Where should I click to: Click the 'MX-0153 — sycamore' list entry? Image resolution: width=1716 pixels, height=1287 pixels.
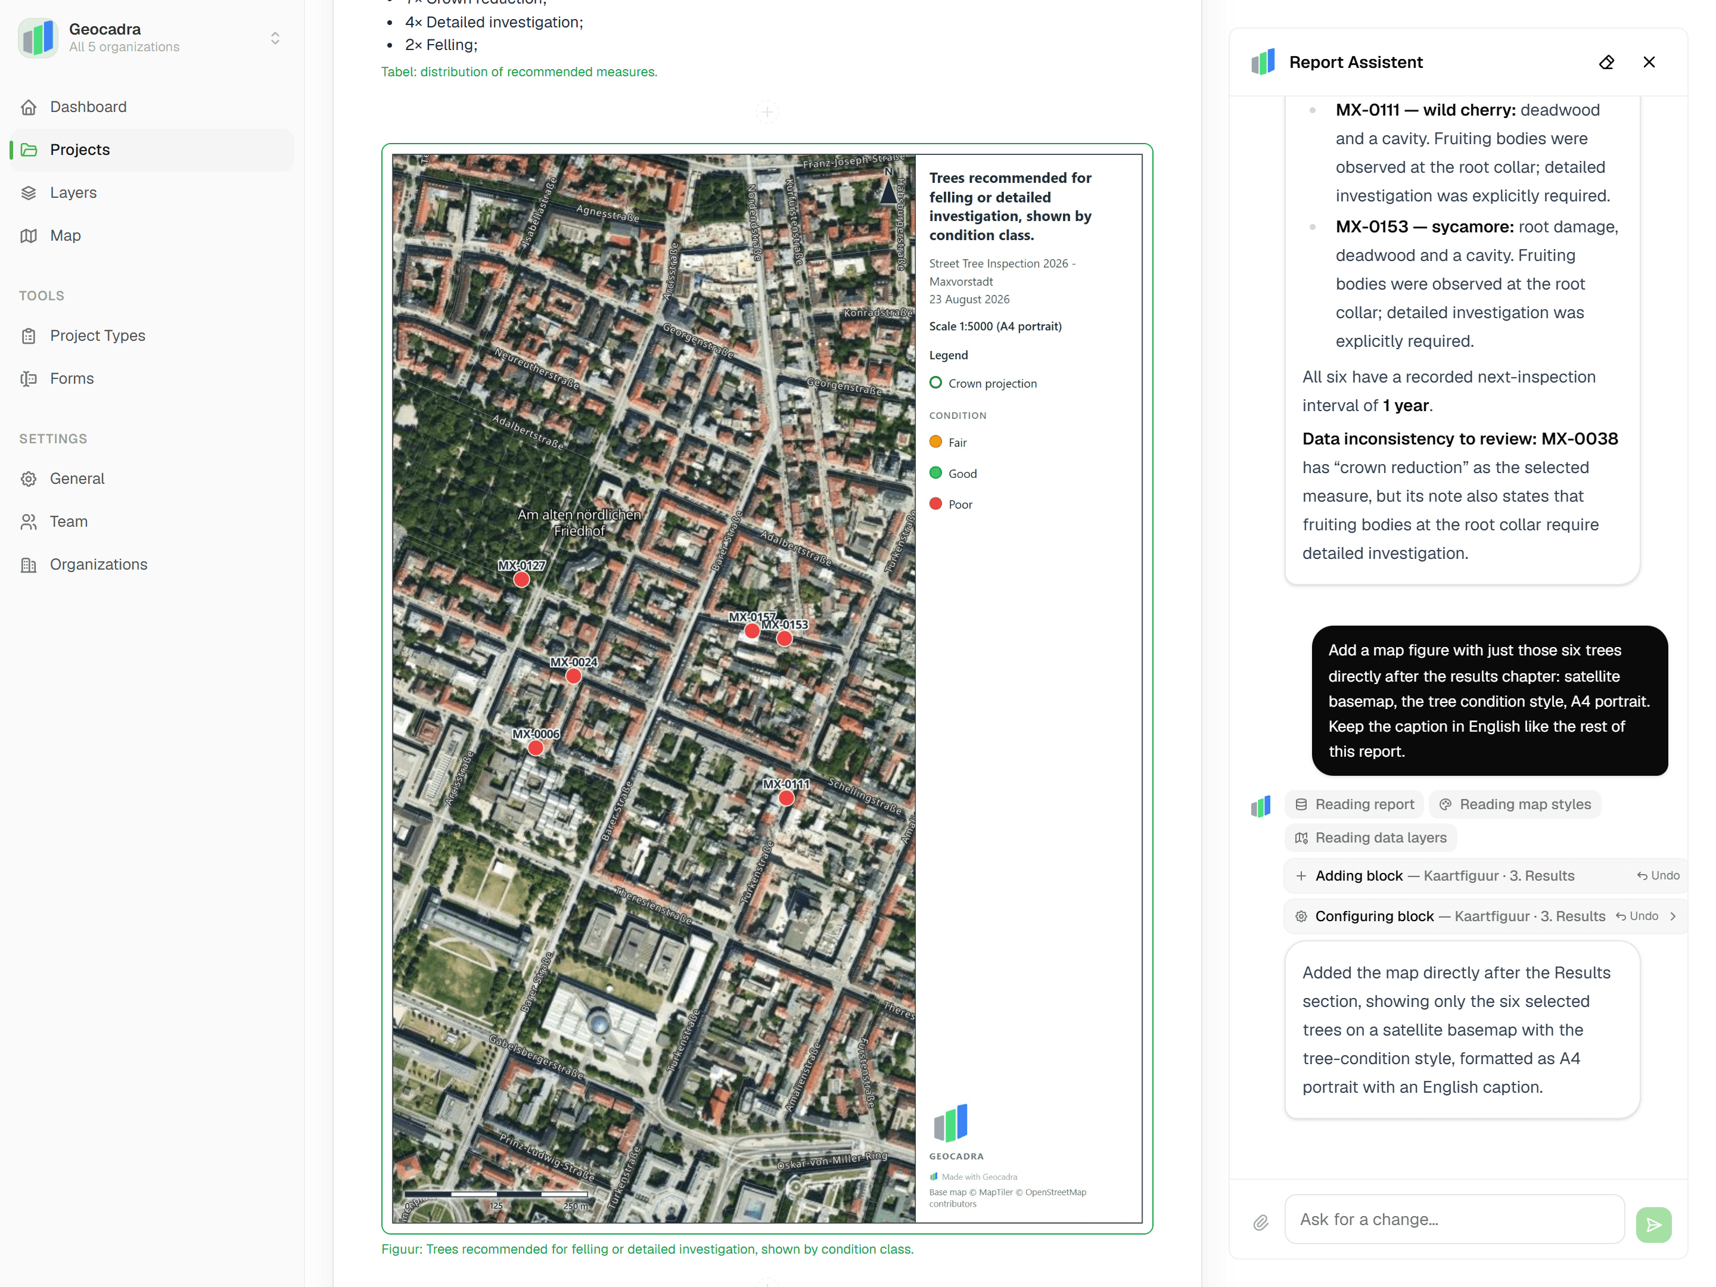[1477, 284]
